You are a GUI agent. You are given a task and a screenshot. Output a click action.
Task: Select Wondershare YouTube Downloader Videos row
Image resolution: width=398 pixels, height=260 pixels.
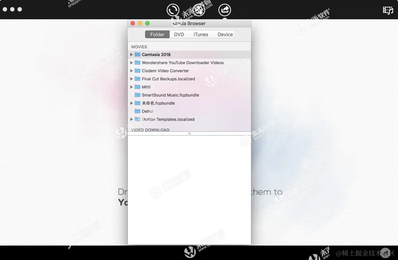(189, 63)
